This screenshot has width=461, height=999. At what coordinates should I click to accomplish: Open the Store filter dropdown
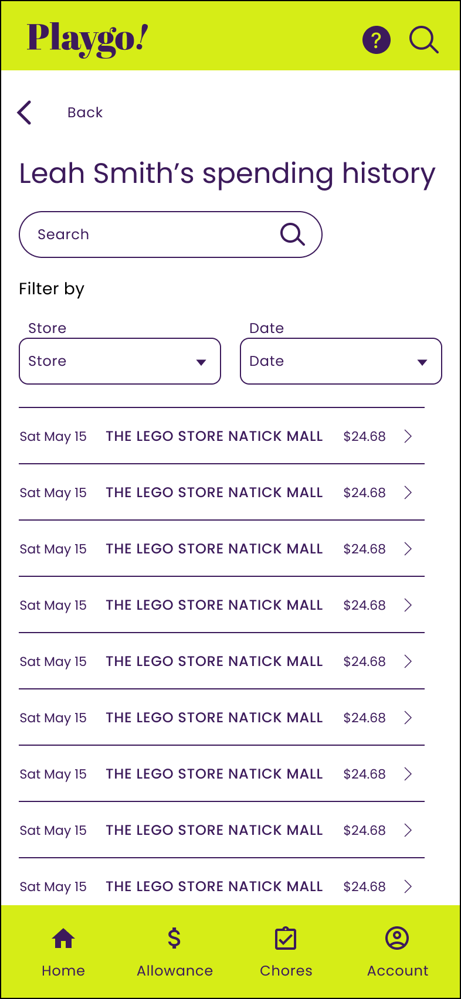(120, 361)
